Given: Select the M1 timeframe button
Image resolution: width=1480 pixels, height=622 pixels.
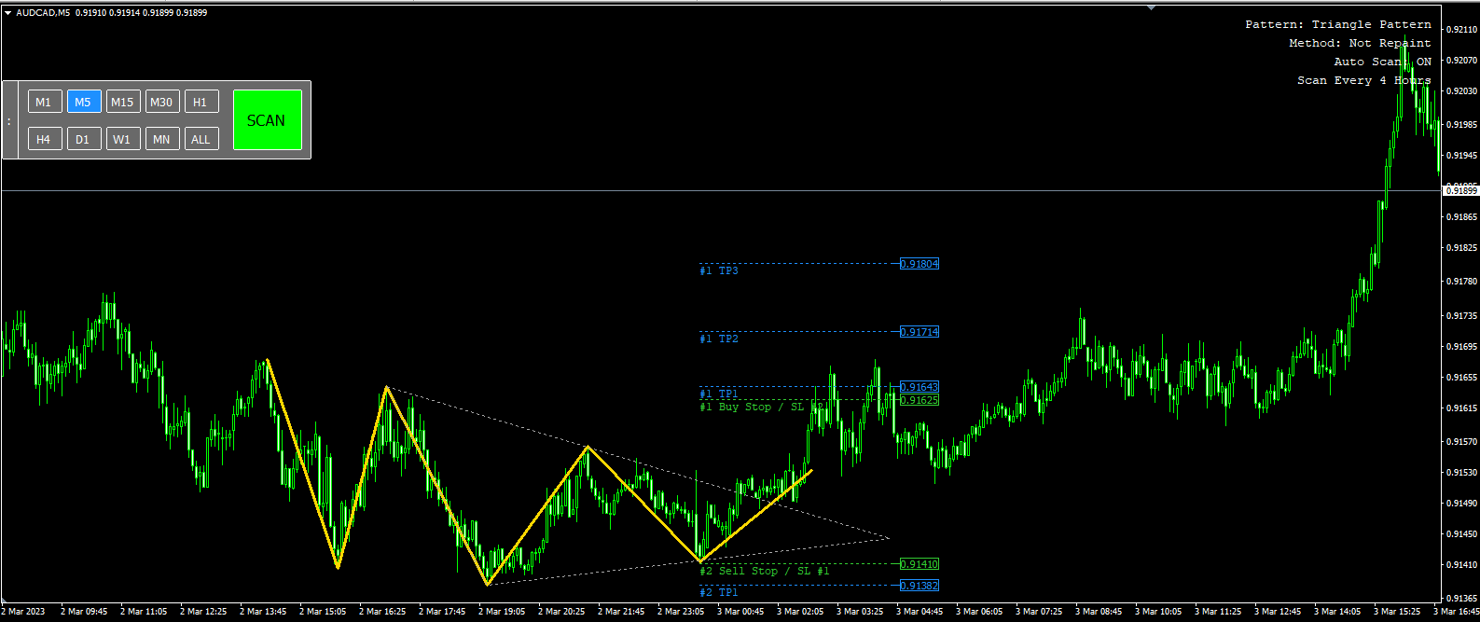Looking at the screenshot, I should 44,102.
